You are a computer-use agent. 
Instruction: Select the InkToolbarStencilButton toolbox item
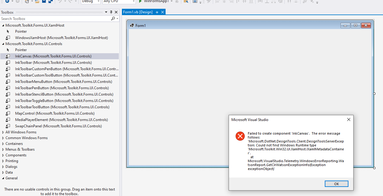(59, 94)
